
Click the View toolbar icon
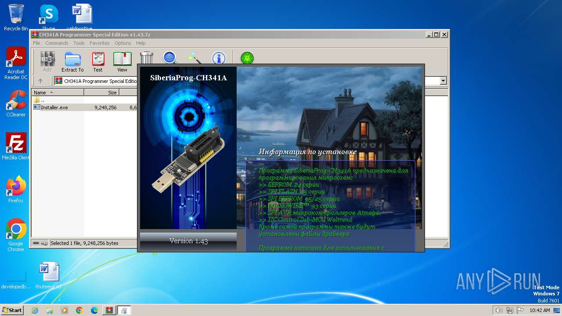pyautogui.click(x=122, y=61)
